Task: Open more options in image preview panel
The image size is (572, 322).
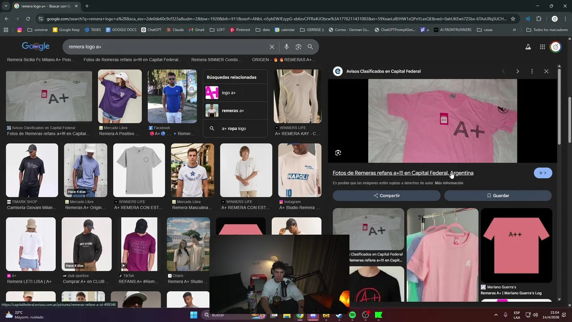Action: (532, 71)
